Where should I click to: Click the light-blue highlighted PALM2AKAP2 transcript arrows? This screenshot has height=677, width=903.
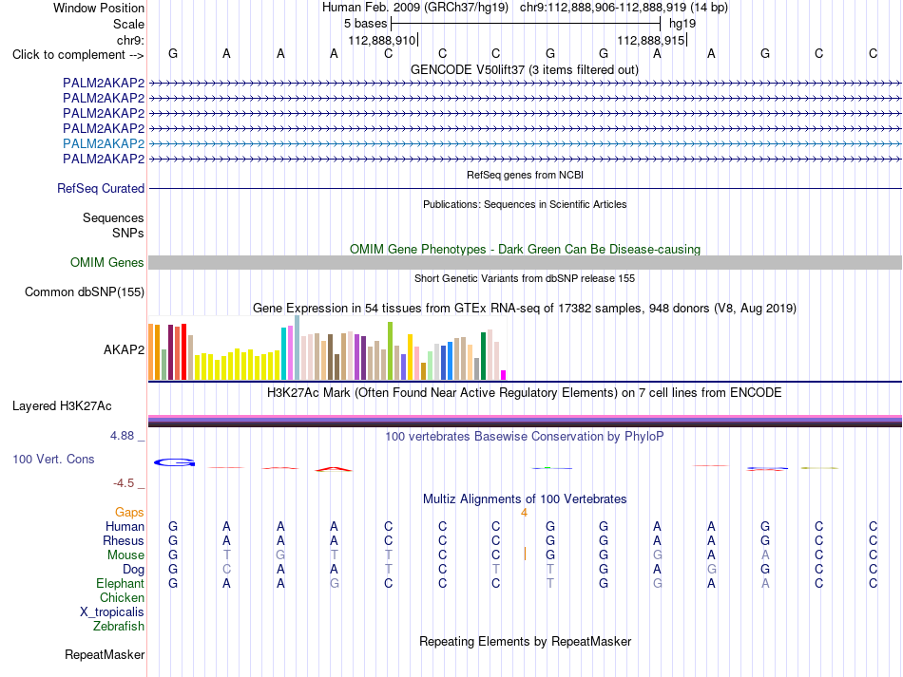525,143
